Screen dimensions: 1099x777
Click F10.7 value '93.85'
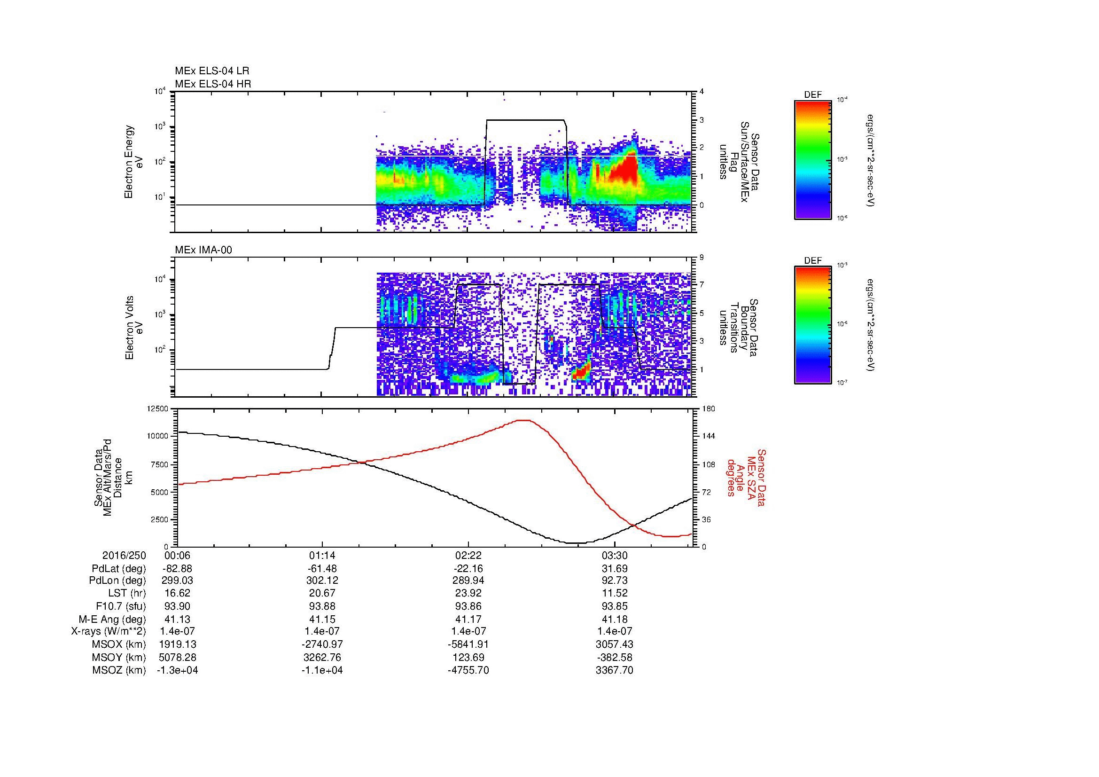[614, 606]
